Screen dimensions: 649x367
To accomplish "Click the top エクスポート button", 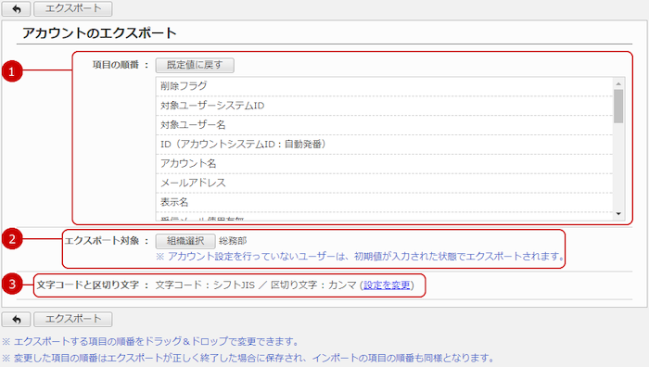I will [73, 8].
